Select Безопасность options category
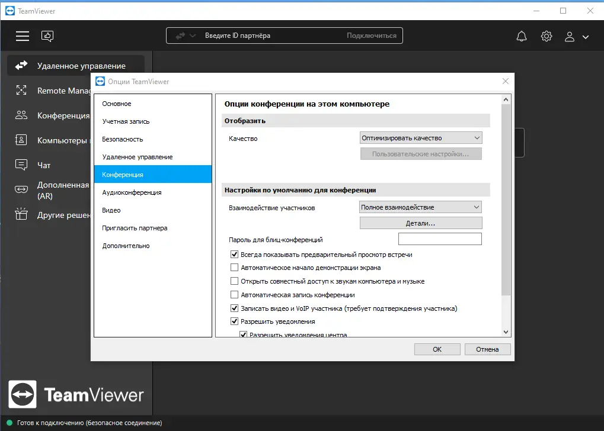Image resolution: width=604 pixels, height=431 pixels. 153,139
